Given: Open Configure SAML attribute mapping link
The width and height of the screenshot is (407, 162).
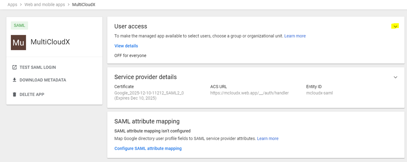Looking at the screenshot, I should [x=148, y=148].
